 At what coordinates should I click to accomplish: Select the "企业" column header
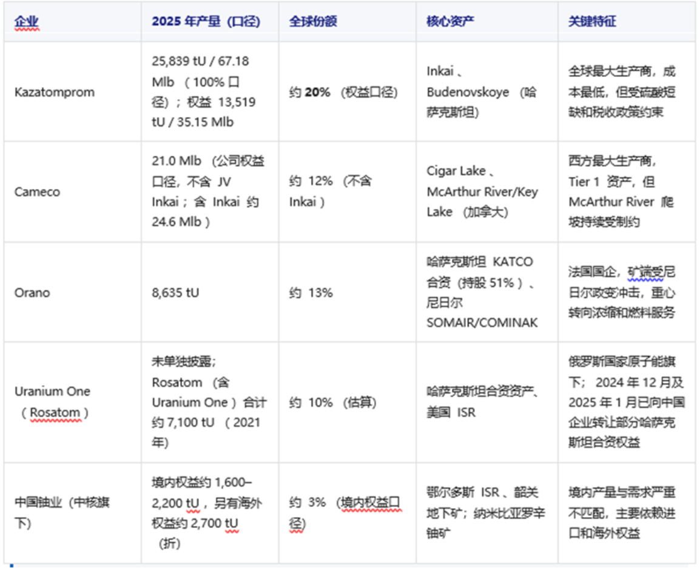[x=72, y=21]
